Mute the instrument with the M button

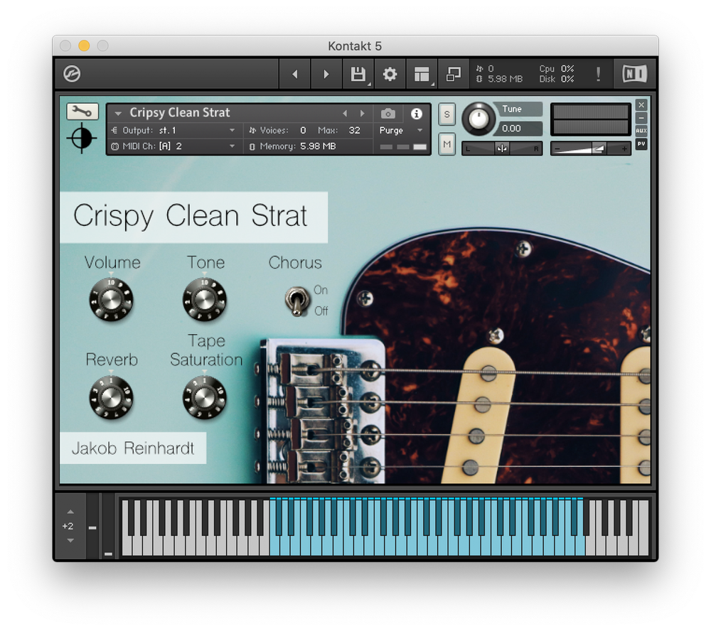[x=447, y=144]
